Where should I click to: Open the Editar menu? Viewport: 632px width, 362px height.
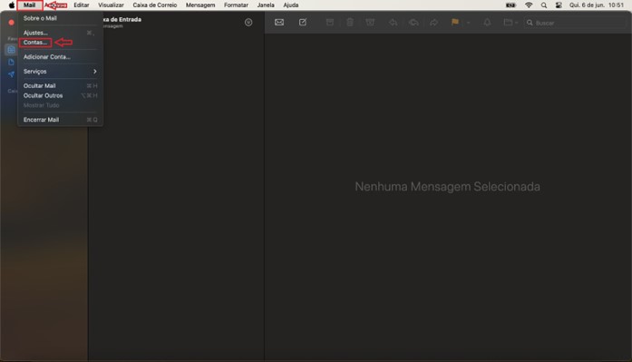click(82, 5)
